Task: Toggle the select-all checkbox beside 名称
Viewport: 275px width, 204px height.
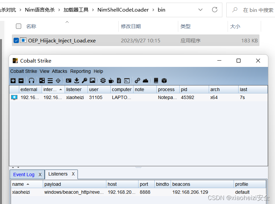Action: (19, 26)
